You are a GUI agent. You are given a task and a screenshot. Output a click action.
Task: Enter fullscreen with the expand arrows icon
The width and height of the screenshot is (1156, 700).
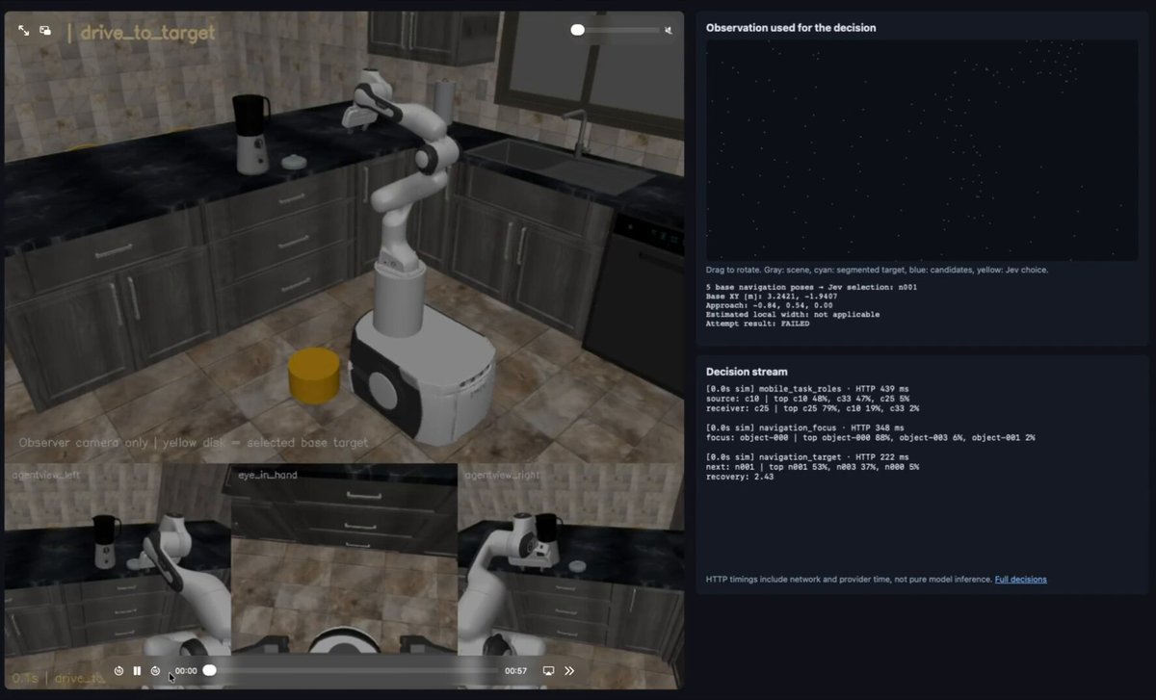tap(24, 31)
